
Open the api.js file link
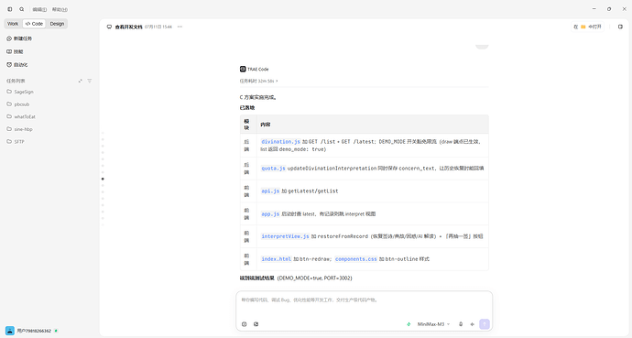pos(270,191)
